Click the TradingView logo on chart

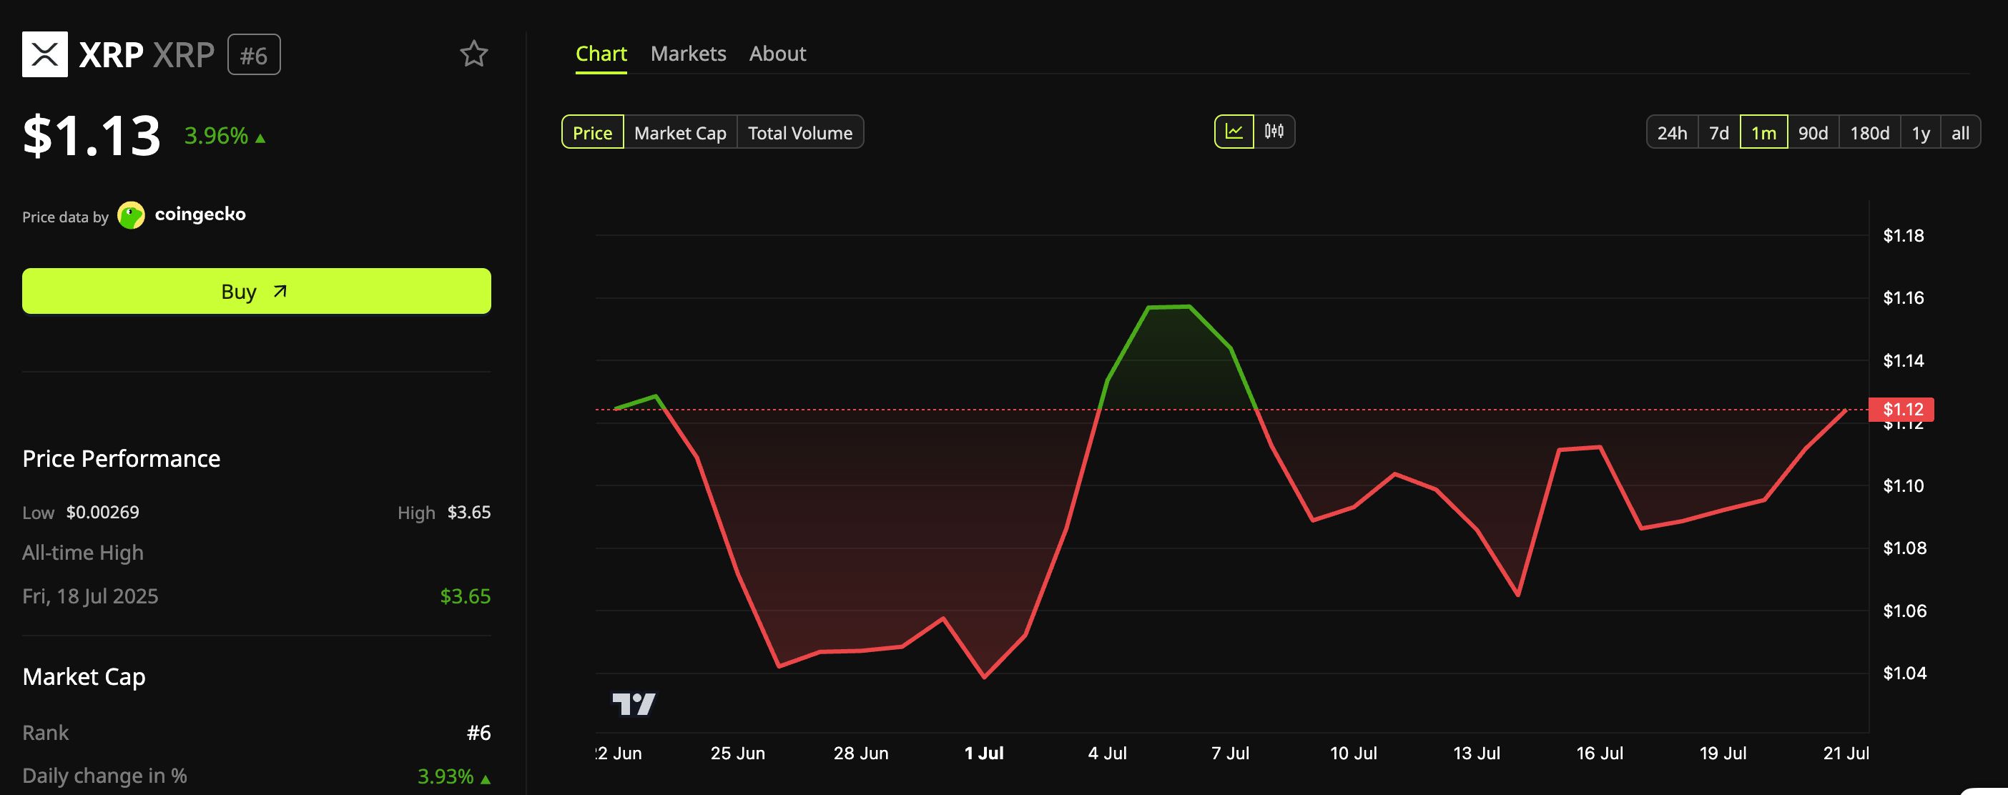point(634,703)
